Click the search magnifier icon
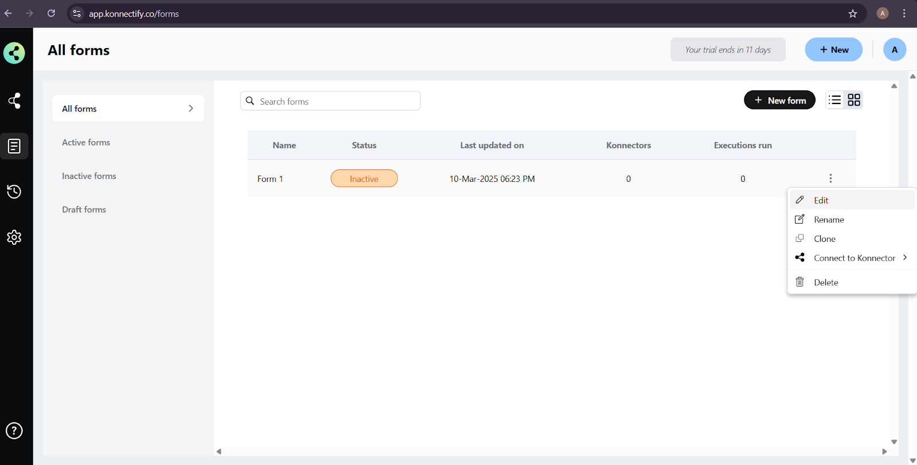The height and width of the screenshot is (465, 917). click(x=250, y=101)
